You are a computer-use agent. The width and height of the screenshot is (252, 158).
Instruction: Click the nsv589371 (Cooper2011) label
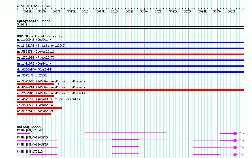[36, 52]
